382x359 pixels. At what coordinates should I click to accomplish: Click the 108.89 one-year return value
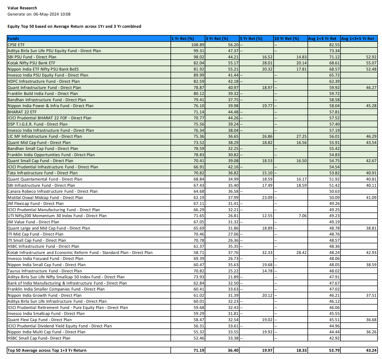pos(198,45)
